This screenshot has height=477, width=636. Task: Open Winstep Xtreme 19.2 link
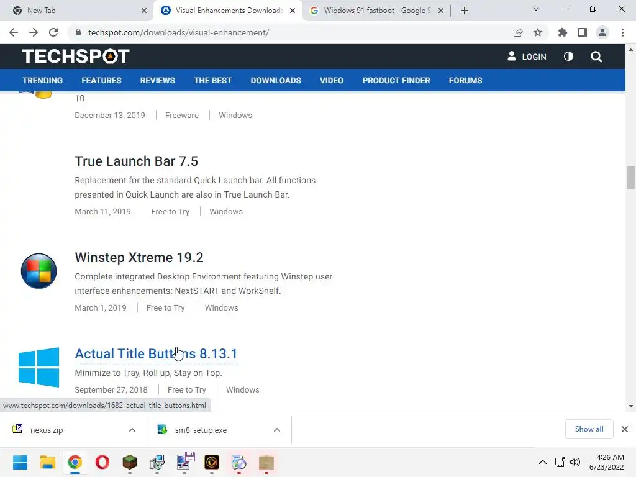pyautogui.click(x=139, y=257)
